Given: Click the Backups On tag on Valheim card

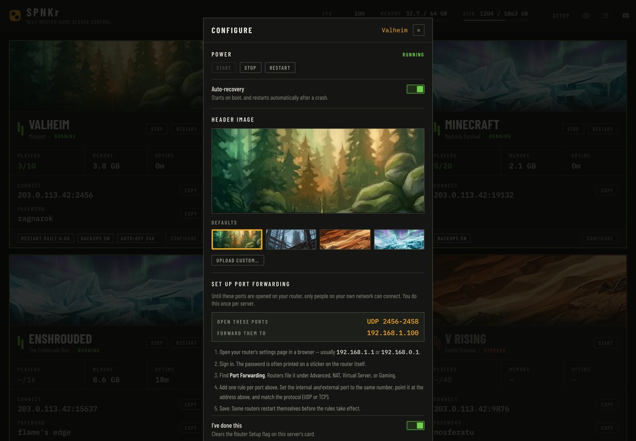Looking at the screenshot, I should pyautogui.click(x=95, y=239).
